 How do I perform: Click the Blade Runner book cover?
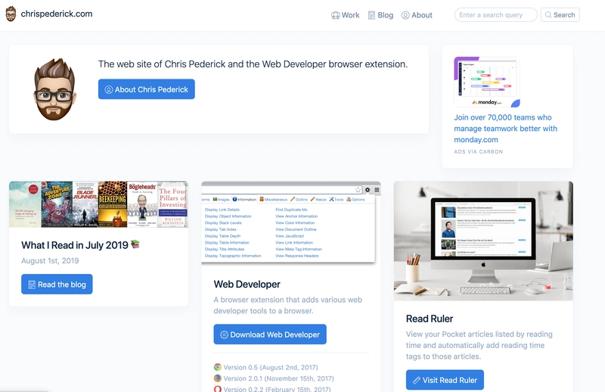(85, 204)
